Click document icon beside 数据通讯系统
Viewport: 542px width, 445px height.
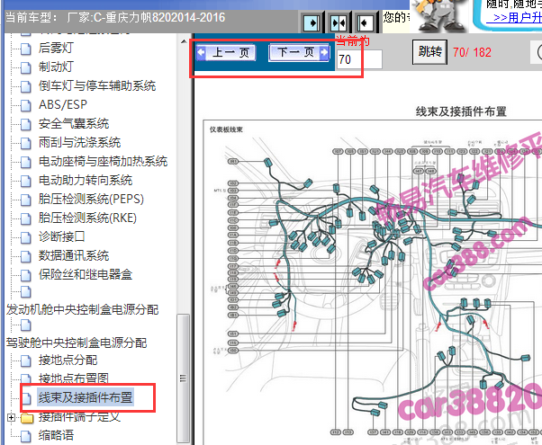click(x=26, y=256)
